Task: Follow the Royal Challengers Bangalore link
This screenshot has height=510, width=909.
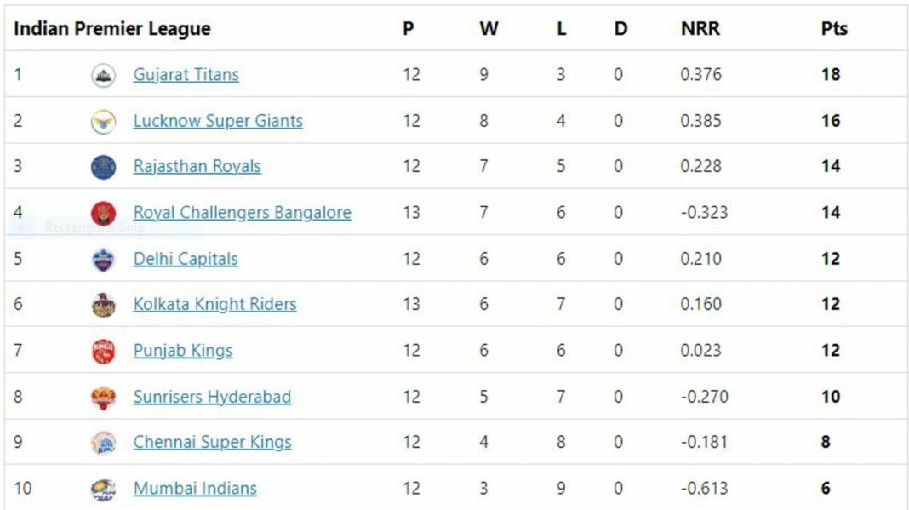Action: (x=243, y=212)
